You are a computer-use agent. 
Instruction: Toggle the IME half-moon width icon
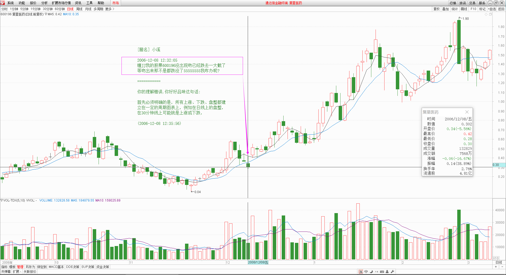(x=371, y=272)
